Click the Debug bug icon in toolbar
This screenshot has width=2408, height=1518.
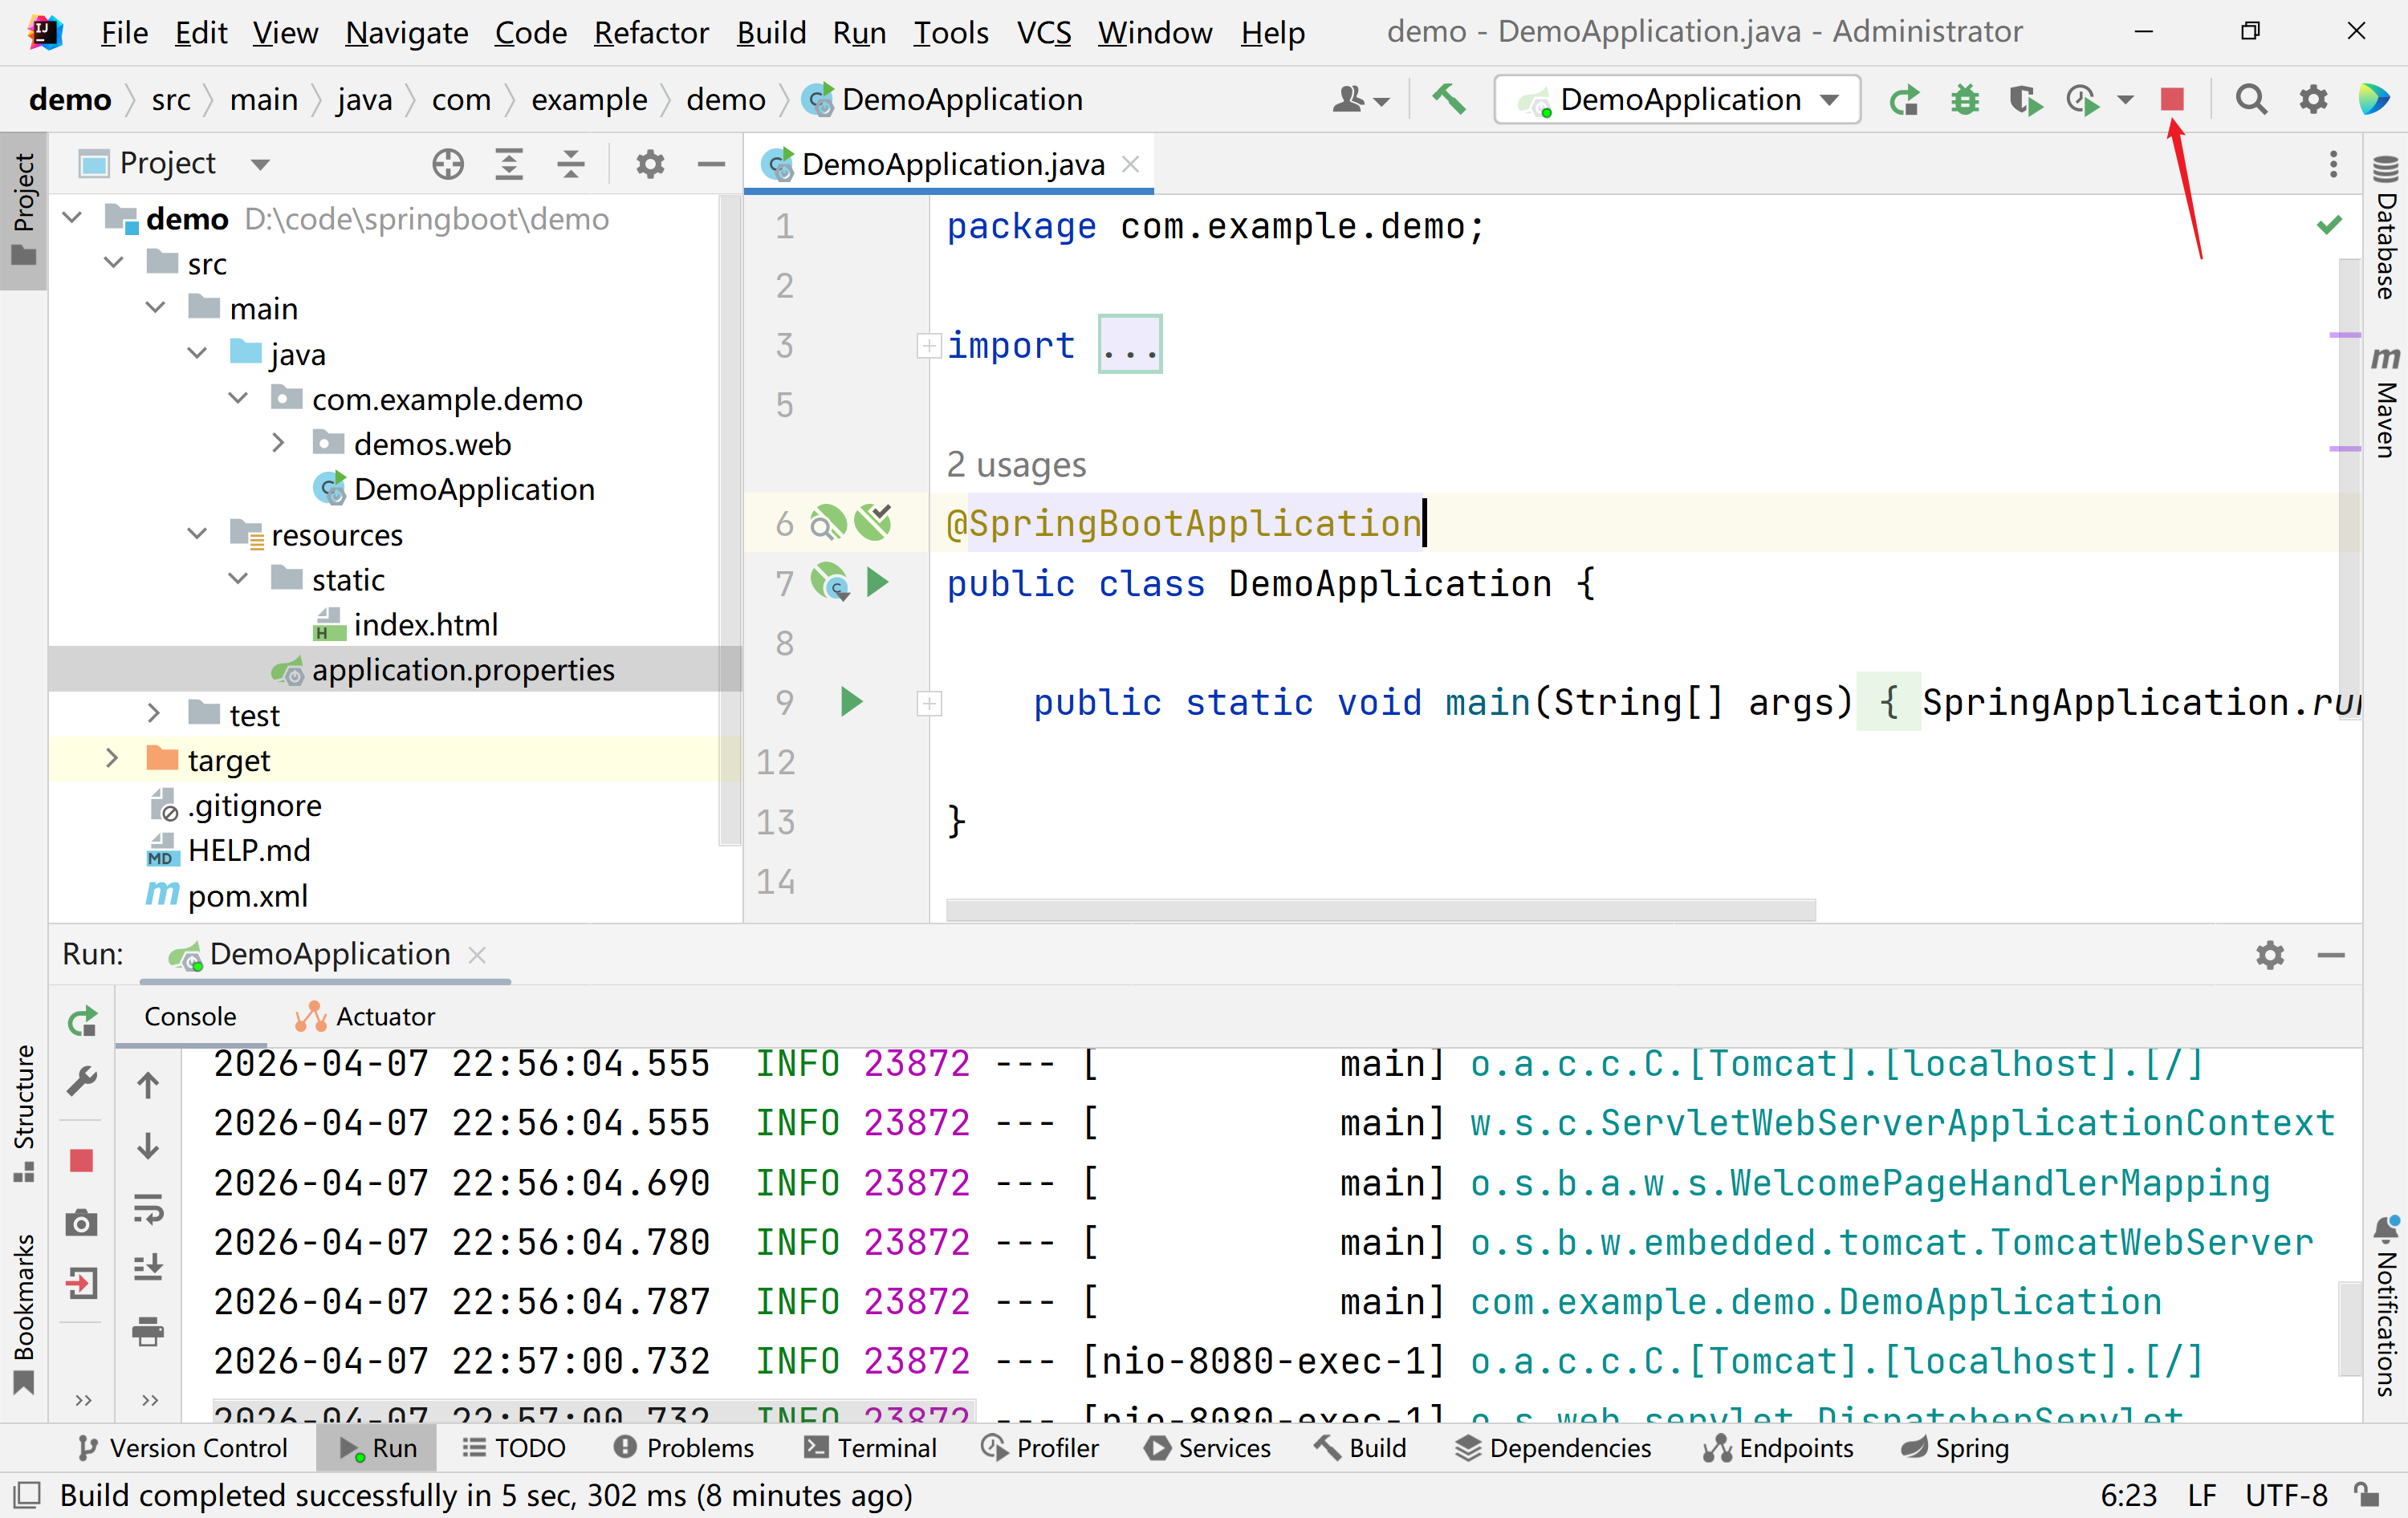(1964, 99)
